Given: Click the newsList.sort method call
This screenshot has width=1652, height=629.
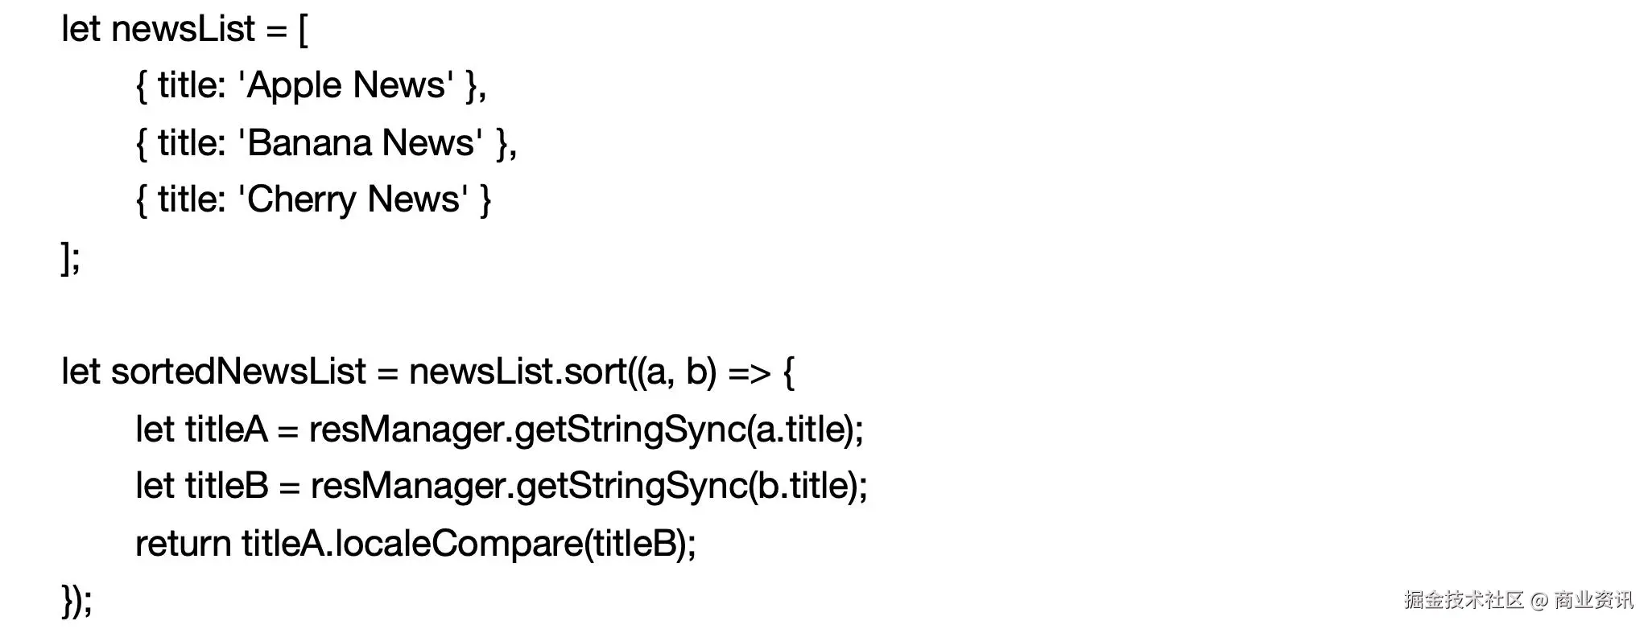Looking at the screenshot, I should [x=518, y=372].
